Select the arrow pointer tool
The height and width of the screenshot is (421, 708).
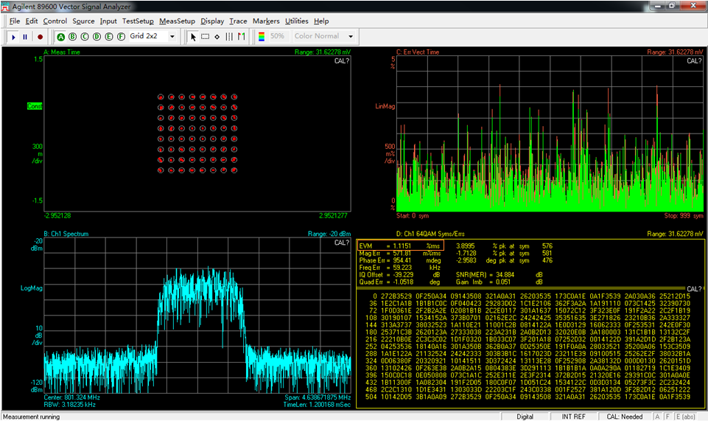point(194,36)
